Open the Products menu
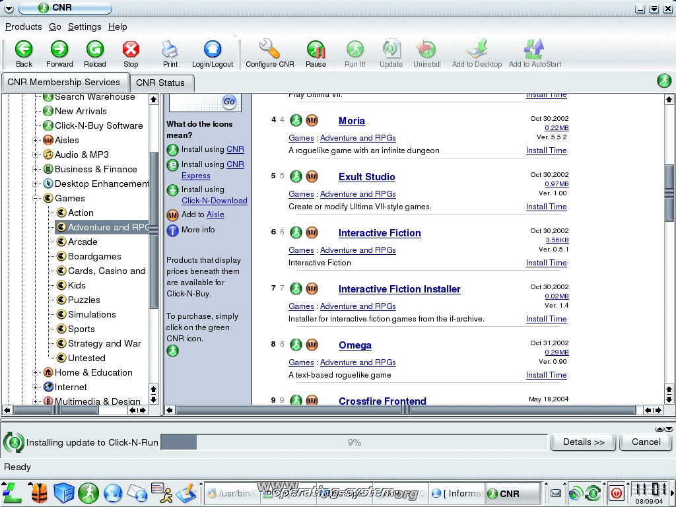This screenshot has width=676, height=507. (23, 26)
